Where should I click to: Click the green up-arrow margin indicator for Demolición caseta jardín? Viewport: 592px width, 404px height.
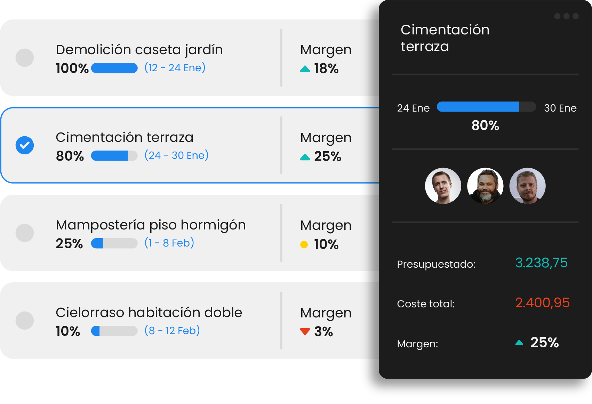[305, 69]
